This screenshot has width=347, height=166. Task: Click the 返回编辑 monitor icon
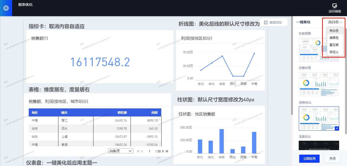coord(335,6)
